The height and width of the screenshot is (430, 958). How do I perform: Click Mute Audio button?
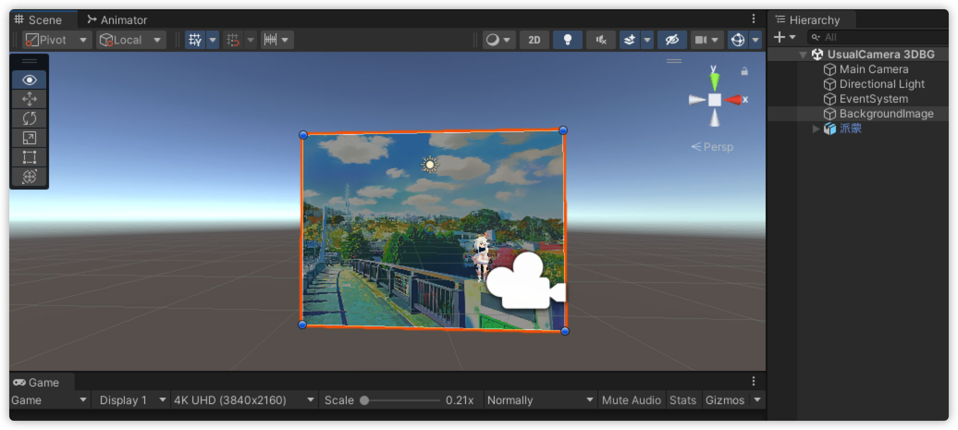coord(631,400)
